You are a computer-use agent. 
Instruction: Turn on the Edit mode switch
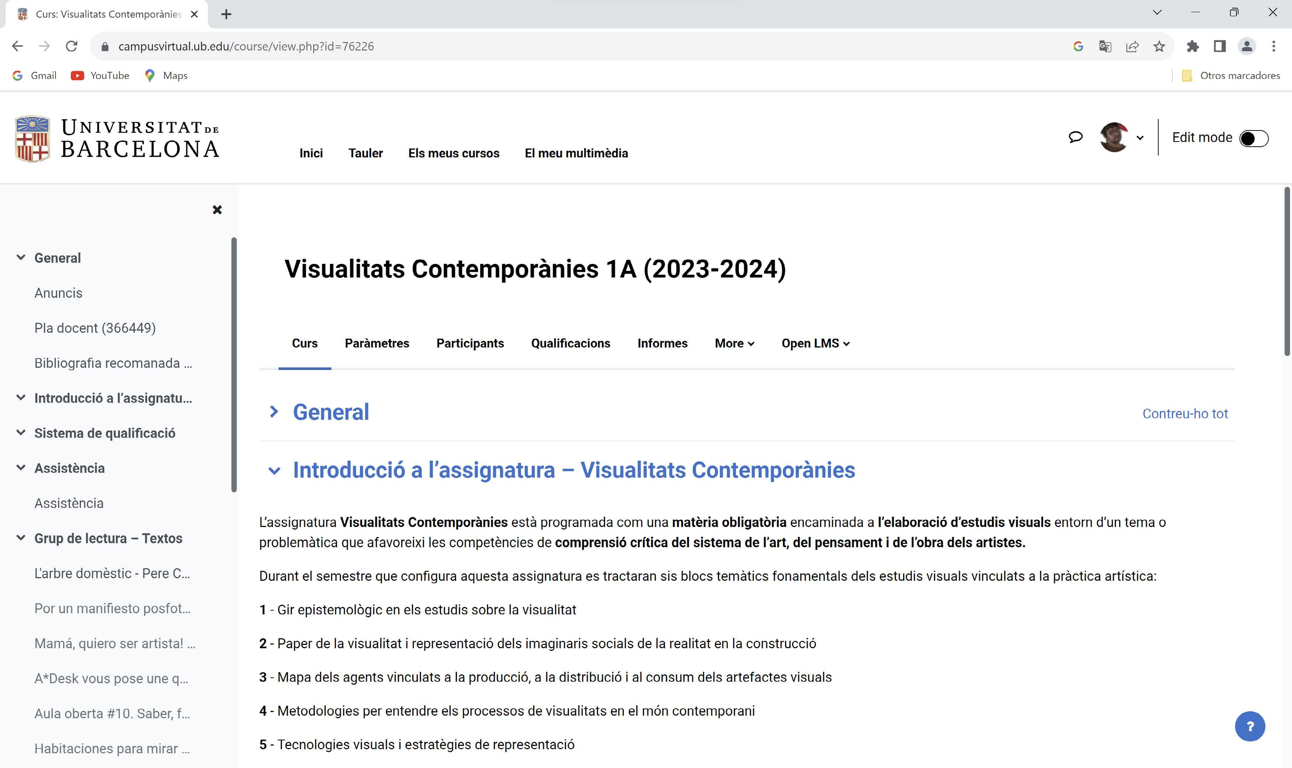(1254, 138)
